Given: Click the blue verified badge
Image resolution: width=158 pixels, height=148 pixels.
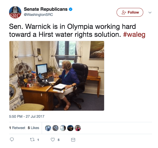Looking at the screenshot, I should tap(71, 9).
